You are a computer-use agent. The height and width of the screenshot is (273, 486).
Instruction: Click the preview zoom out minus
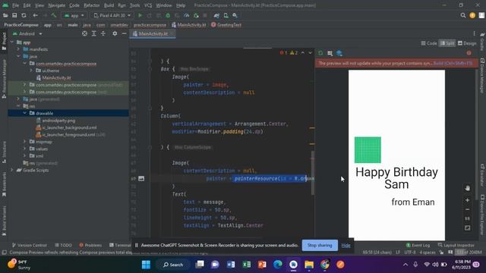tap(467, 209)
